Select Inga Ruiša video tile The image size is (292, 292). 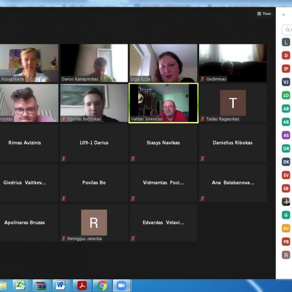tap(163, 63)
